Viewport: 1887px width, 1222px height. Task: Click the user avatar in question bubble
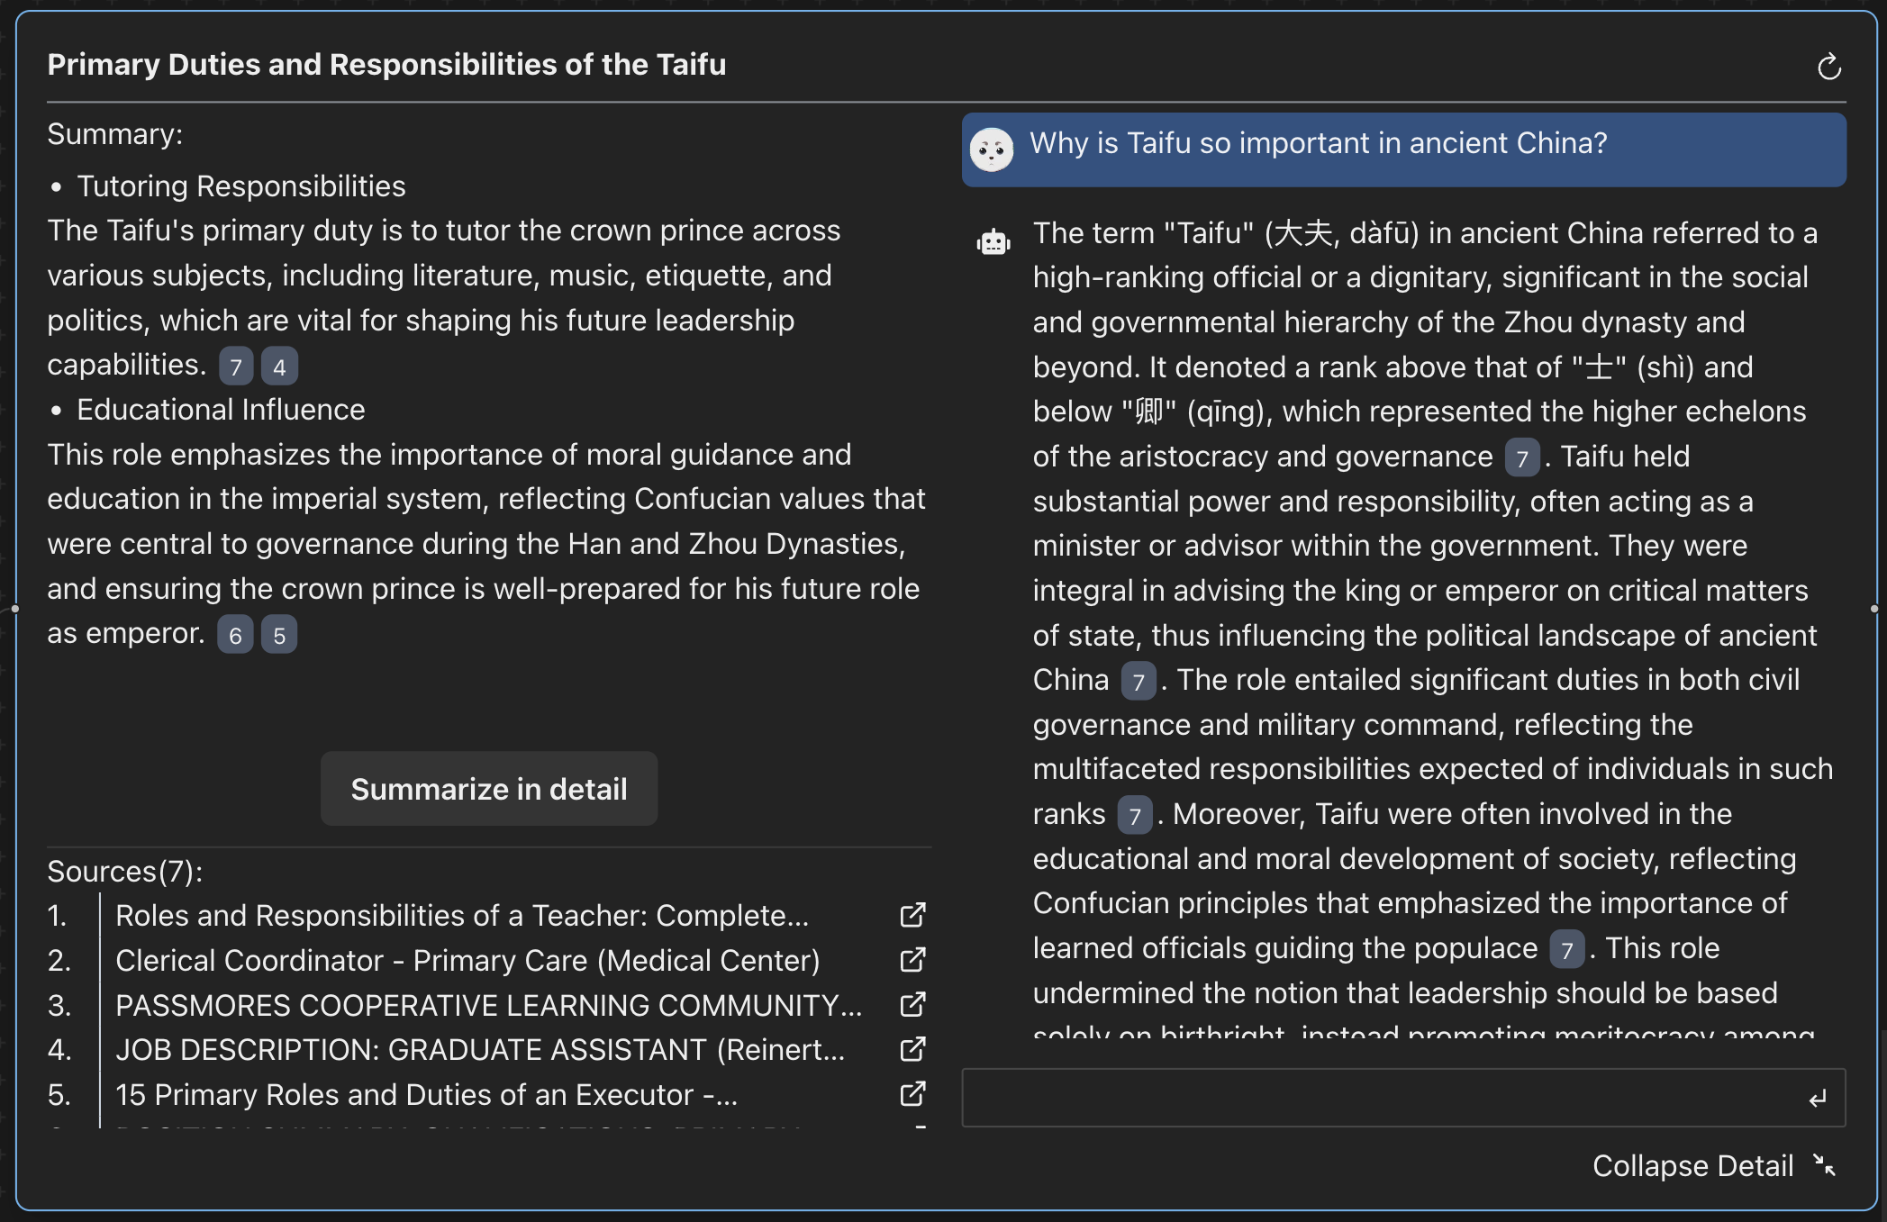[x=992, y=149]
